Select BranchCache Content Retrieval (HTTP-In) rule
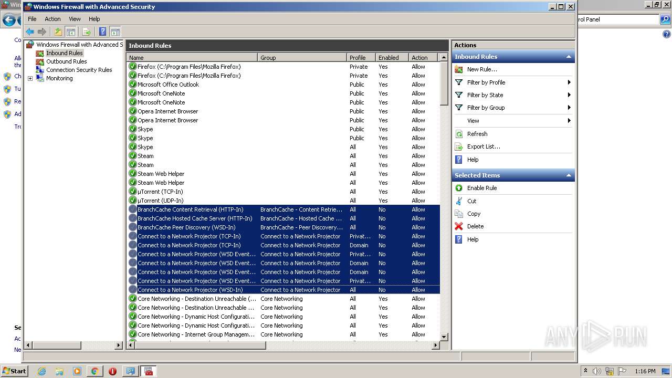The image size is (672, 378). [283, 209]
